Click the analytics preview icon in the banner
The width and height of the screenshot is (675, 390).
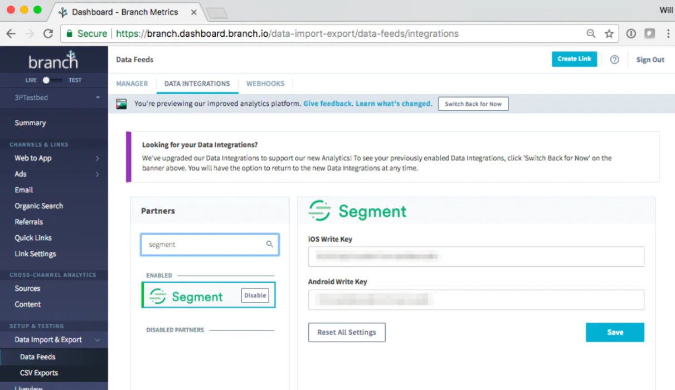point(121,103)
